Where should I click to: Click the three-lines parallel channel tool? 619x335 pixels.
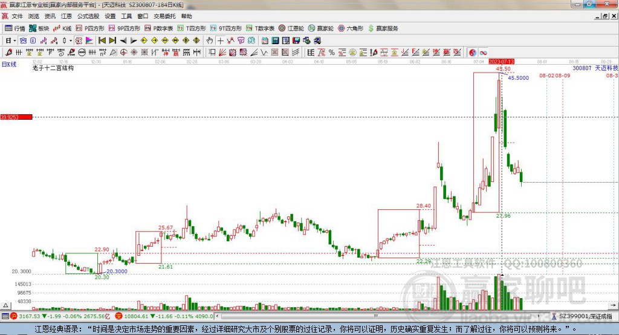[295, 52]
